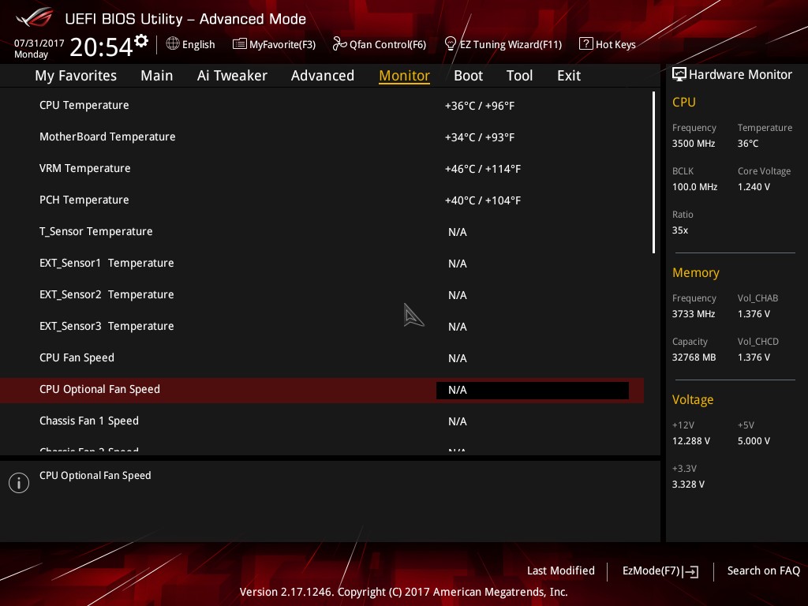The width and height of the screenshot is (808, 606).
Task: Click the MyFavorite list icon
Action: click(x=240, y=44)
